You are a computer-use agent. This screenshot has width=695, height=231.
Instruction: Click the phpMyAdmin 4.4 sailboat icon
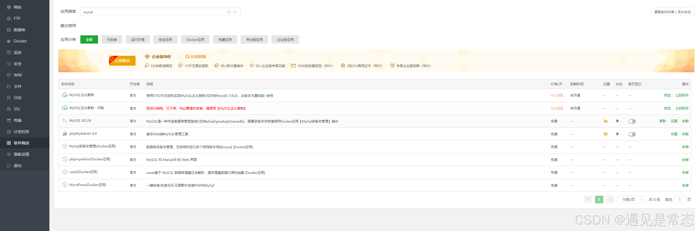pyautogui.click(x=65, y=134)
